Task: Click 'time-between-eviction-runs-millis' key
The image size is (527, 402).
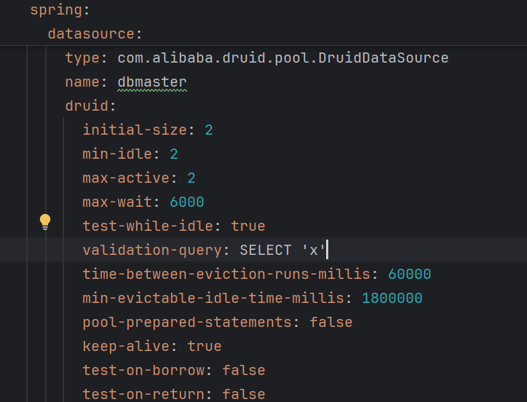Action: pos(230,275)
